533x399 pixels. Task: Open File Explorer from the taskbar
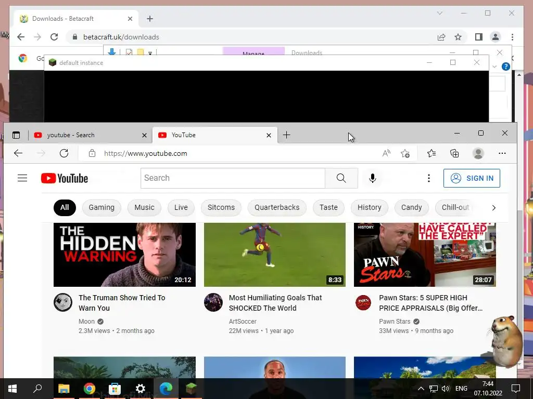(64, 389)
